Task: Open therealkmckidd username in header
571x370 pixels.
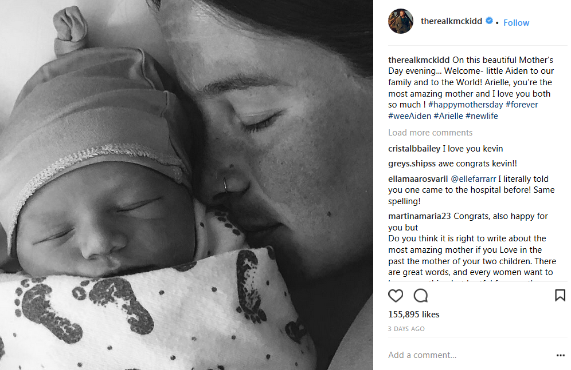Action: click(451, 21)
